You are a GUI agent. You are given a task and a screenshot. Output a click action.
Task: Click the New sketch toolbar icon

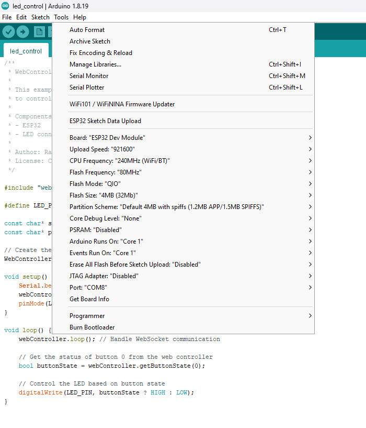39,32
